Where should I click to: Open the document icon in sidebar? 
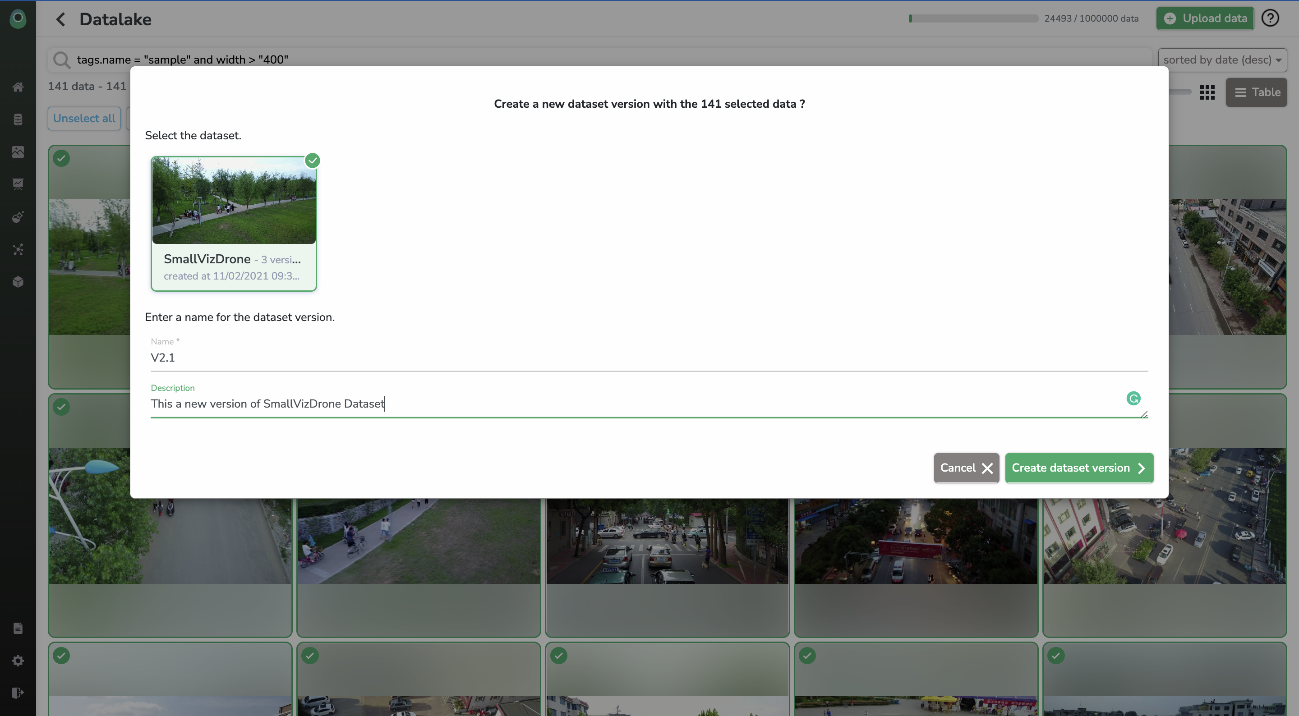coord(18,628)
